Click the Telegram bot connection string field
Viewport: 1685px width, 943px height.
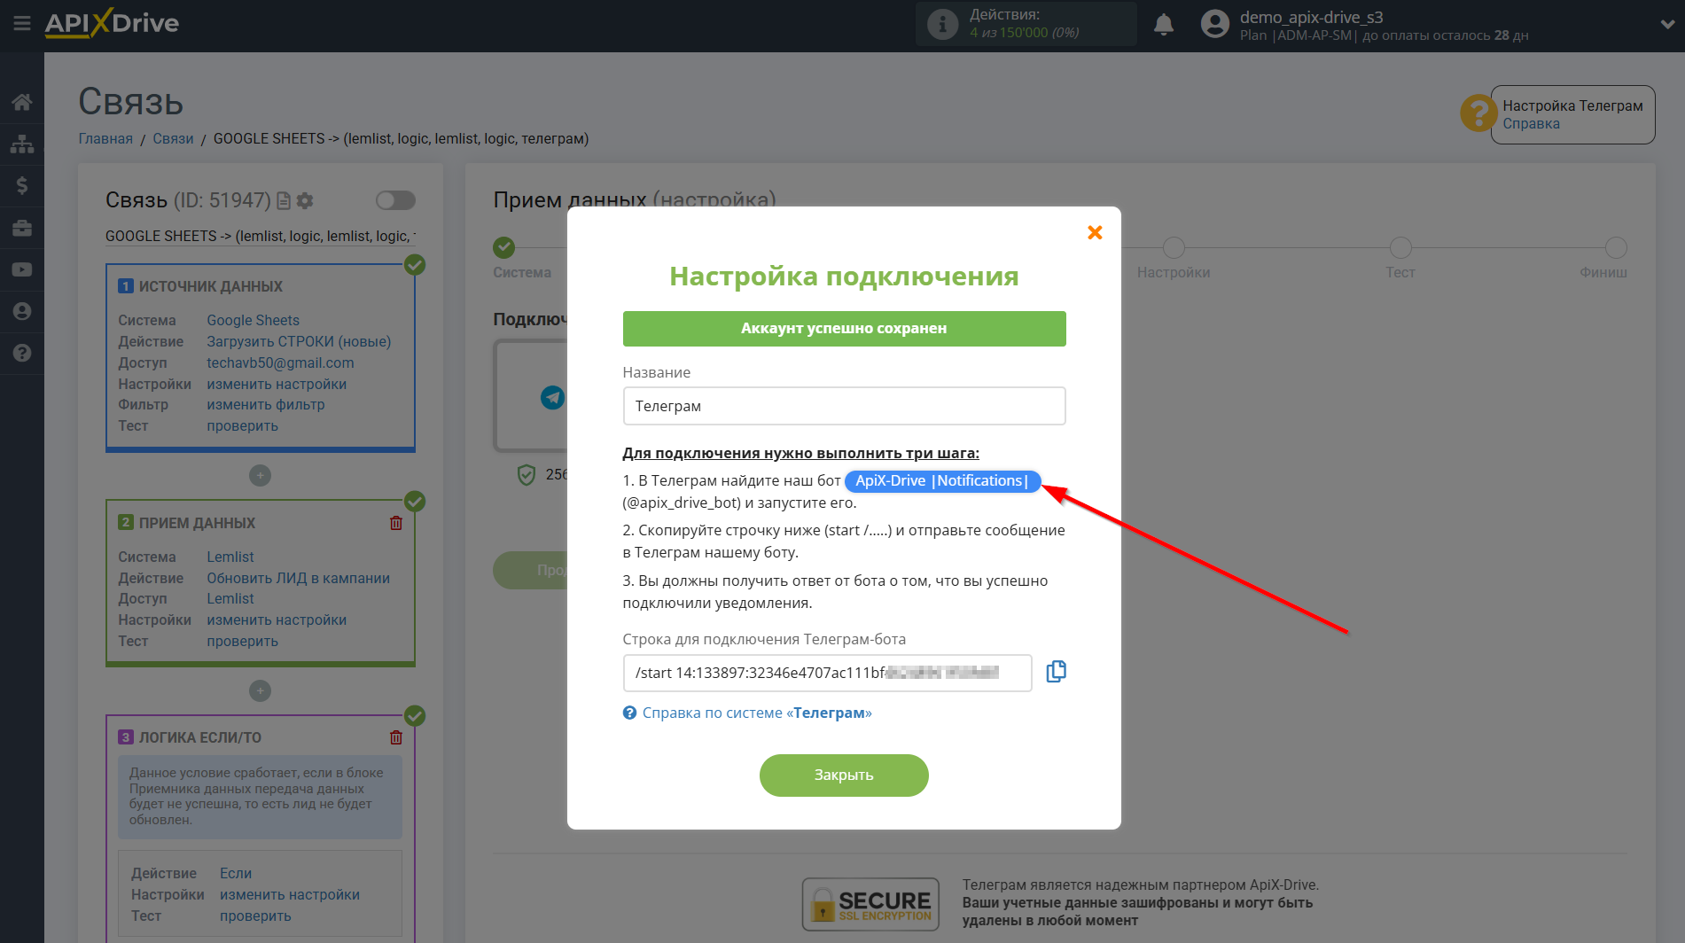827,673
